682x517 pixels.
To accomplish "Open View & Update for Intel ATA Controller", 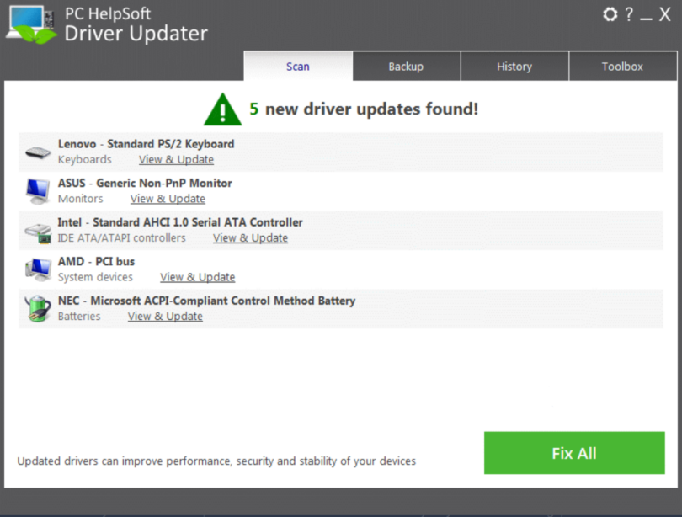I will coord(249,237).
